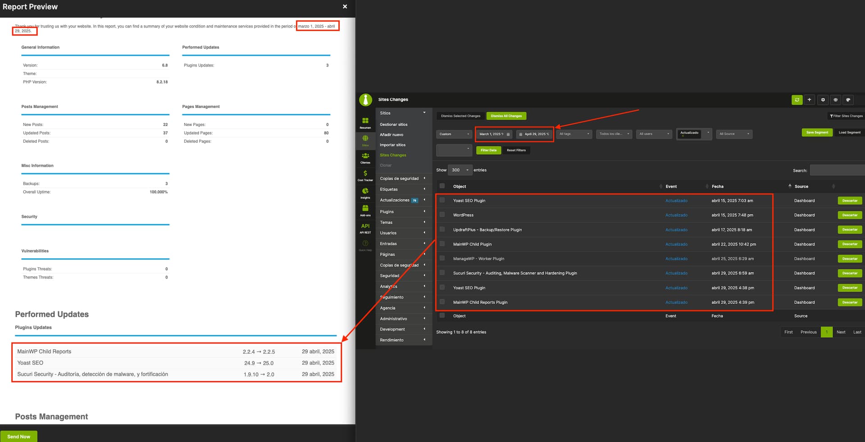Open the gear settings icon

coord(823,100)
